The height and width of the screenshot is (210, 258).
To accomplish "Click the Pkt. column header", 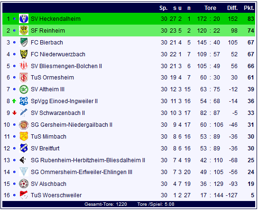I will click(x=249, y=8).
